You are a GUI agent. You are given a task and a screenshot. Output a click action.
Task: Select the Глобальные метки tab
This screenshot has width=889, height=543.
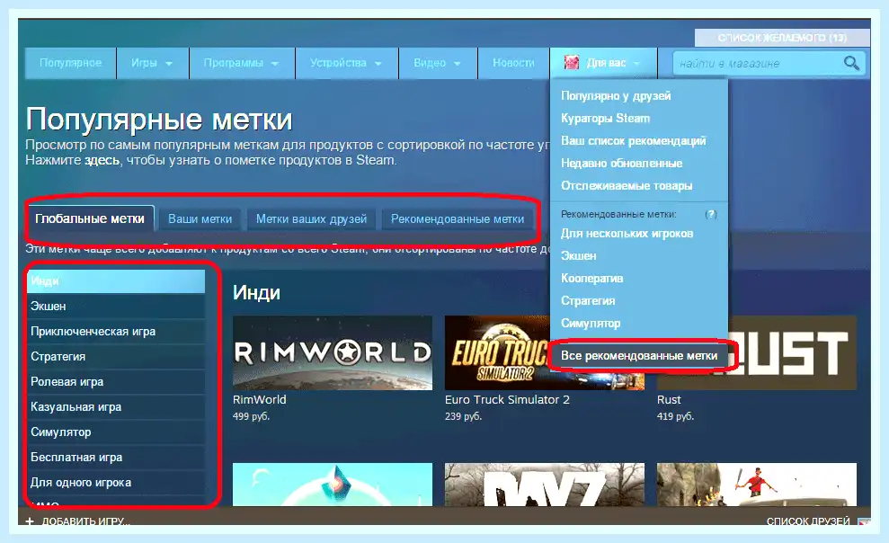[90, 218]
